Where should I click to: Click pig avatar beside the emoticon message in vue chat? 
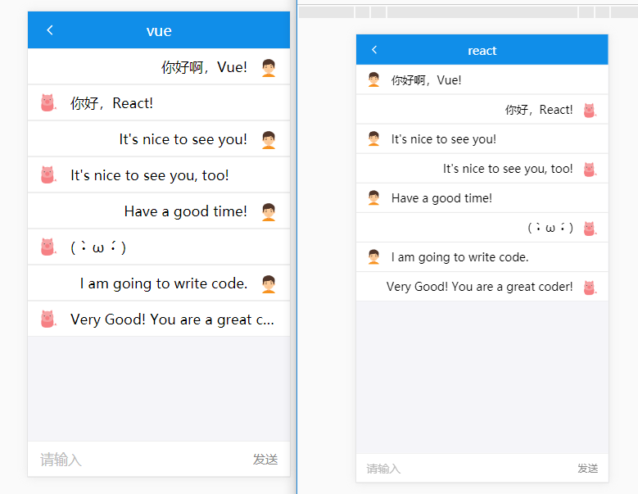coord(48,247)
